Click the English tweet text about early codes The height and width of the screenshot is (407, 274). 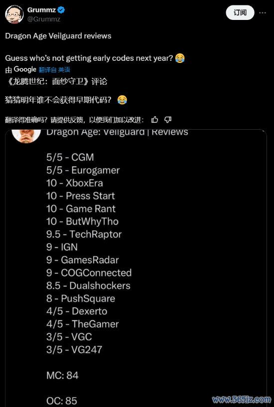click(89, 58)
